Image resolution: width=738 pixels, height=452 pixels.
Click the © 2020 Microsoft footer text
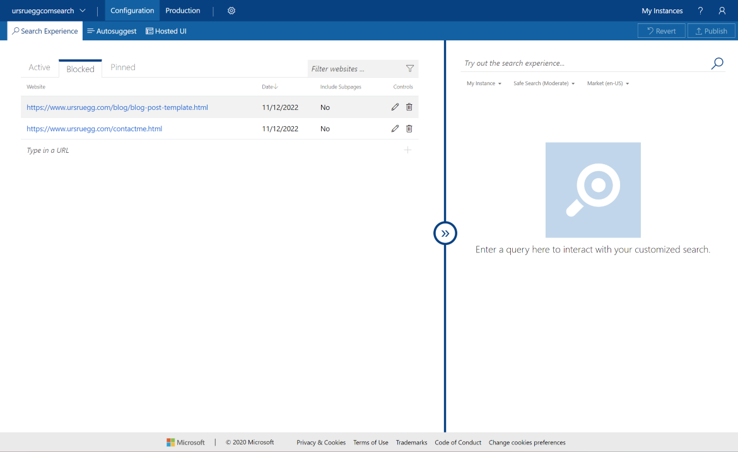pos(249,442)
